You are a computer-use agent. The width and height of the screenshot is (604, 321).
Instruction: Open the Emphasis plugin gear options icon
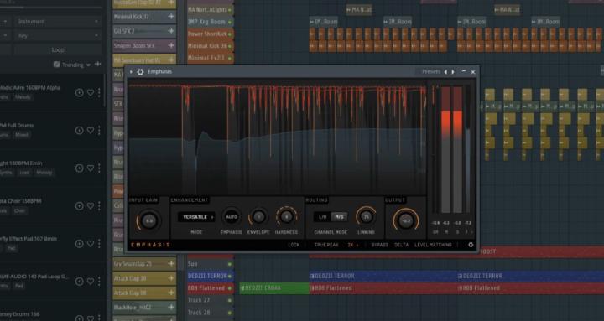point(140,72)
